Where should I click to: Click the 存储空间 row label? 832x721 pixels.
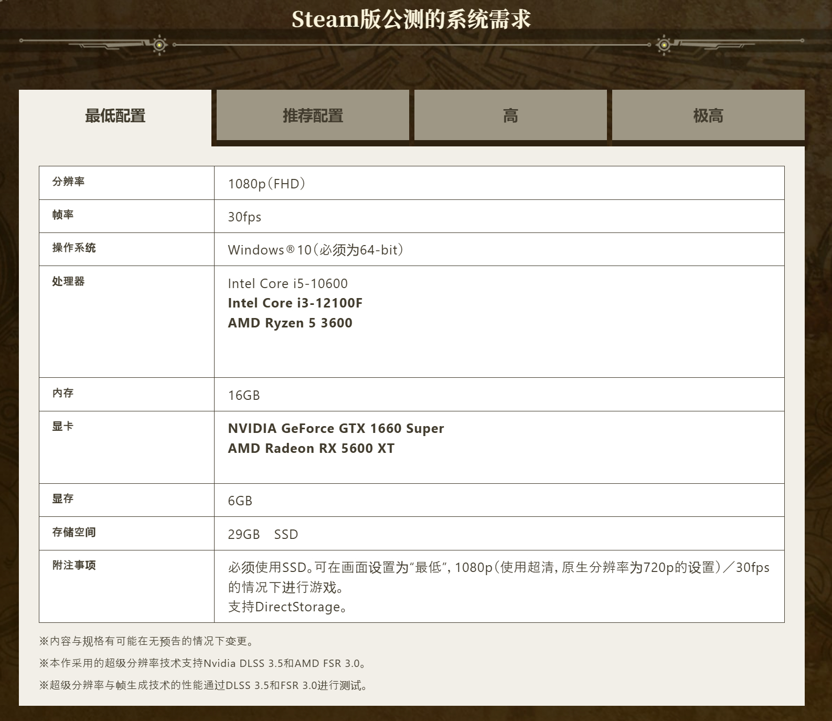pyautogui.click(x=74, y=532)
